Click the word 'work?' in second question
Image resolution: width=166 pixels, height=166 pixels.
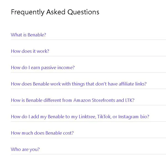[x=43, y=51]
